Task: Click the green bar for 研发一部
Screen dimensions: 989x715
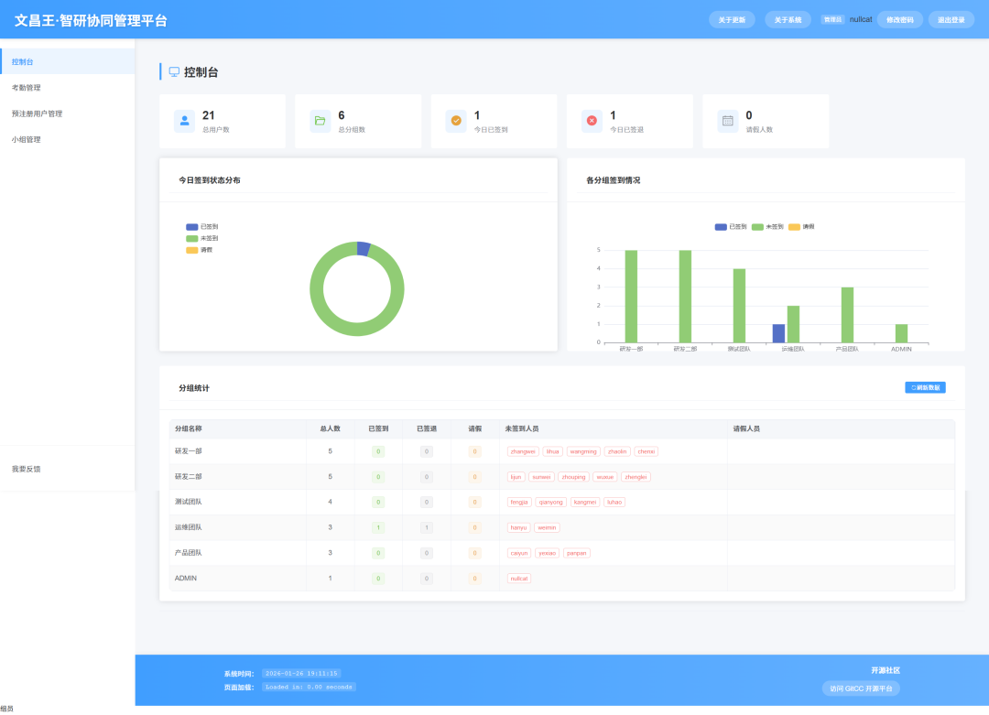Action: tap(631, 297)
